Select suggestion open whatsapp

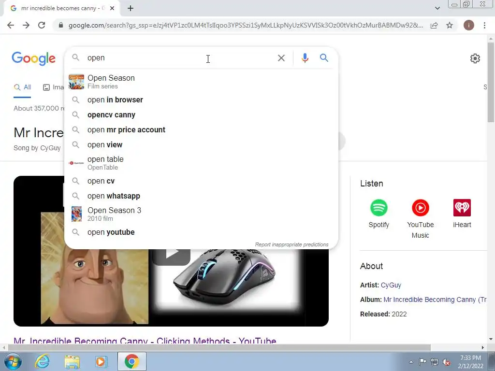(x=201, y=196)
